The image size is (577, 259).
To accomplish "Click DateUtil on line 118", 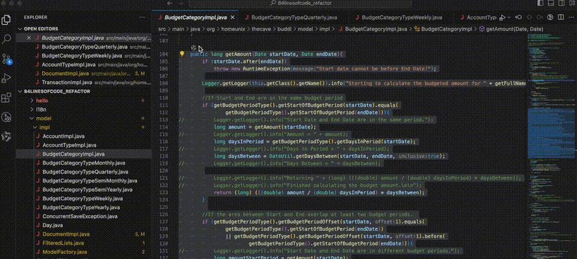I will pos(280,156).
